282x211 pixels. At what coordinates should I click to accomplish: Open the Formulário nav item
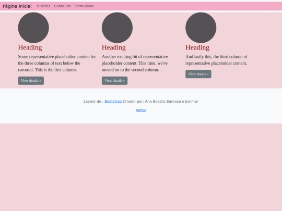[84, 6]
